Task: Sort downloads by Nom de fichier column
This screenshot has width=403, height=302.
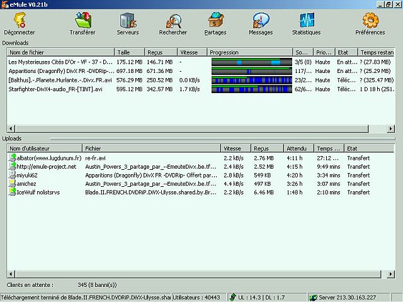Action: 60,52
